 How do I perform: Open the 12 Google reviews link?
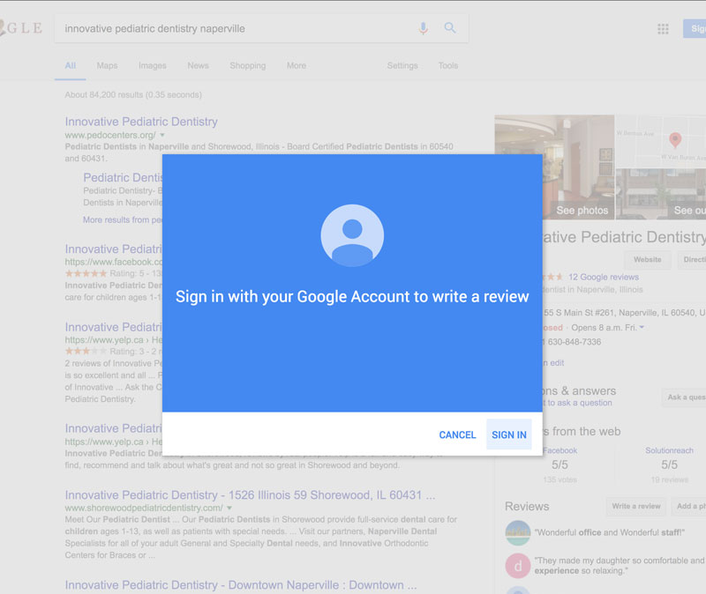click(x=604, y=277)
